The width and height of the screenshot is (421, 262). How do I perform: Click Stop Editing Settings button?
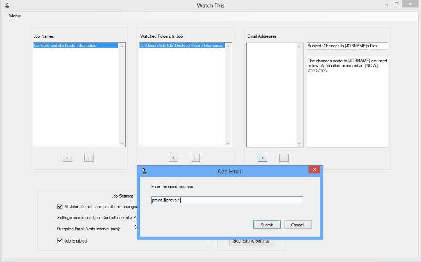point(252,241)
